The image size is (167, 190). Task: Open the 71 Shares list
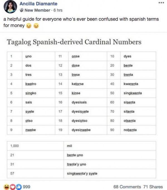coord(153,187)
